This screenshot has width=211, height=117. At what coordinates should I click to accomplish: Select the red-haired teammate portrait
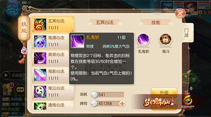pos(190,7)
